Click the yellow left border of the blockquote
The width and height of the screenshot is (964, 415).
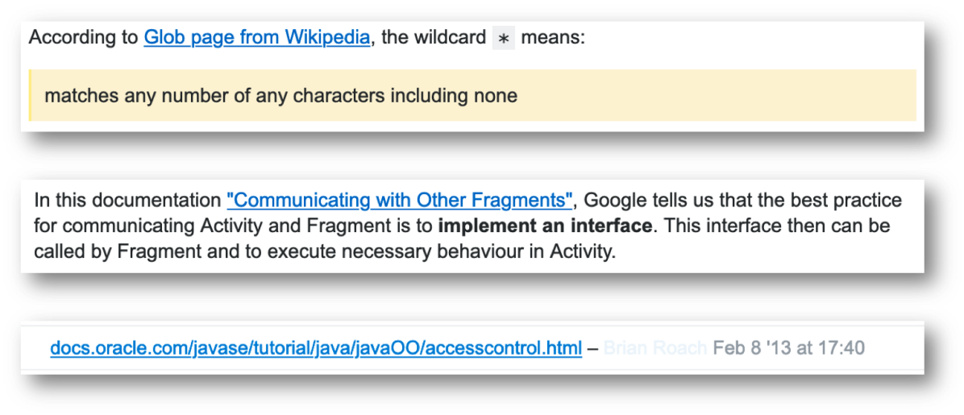click(x=31, y=95)
